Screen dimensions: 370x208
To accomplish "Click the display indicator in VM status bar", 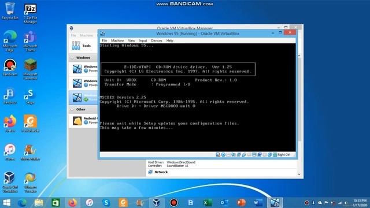I will (254, 155).
